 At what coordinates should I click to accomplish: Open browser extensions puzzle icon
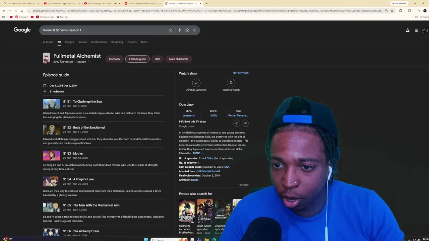click(x=401, y=11)
